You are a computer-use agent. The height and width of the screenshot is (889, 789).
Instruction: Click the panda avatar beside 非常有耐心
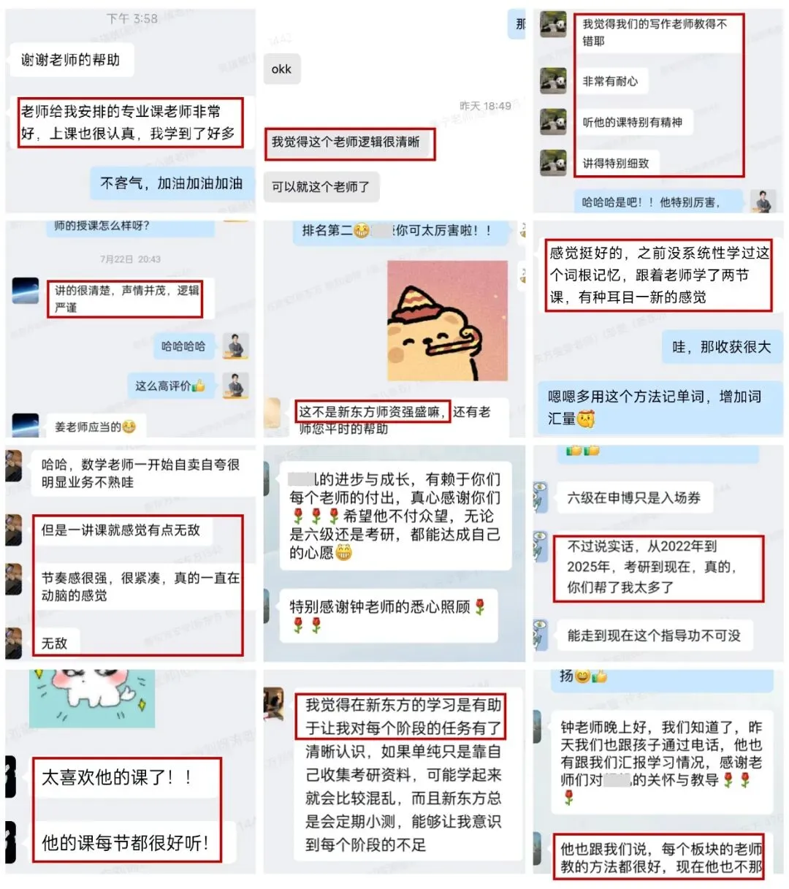tap(553, 80)
